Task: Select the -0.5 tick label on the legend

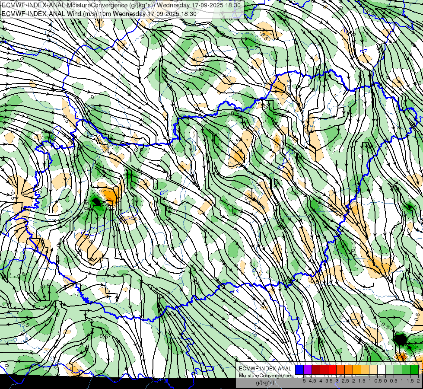Action: click(x=377, y=381)
